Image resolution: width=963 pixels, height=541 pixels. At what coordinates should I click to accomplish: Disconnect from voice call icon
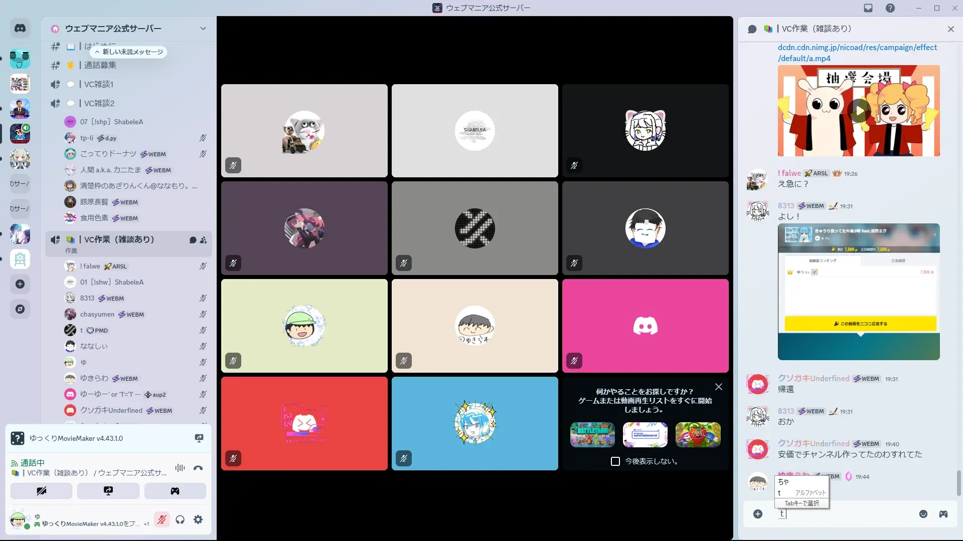pyautogui.click(x=198, y=468)
